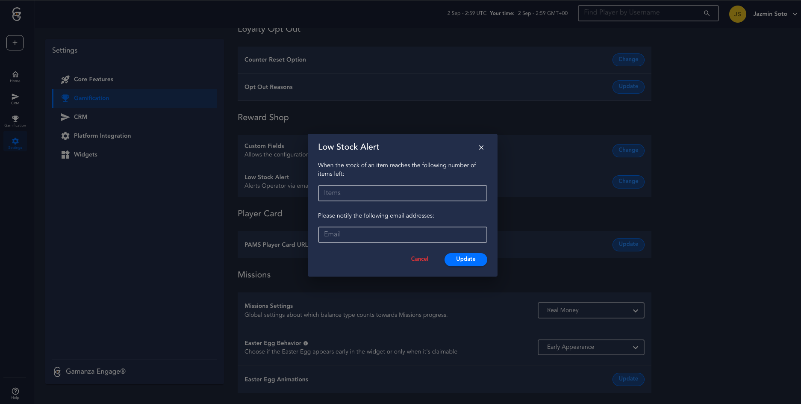Click the plus add button in sidebar
Image resolution: width=801 pixels, height=404 pixels.
[15, 43]
